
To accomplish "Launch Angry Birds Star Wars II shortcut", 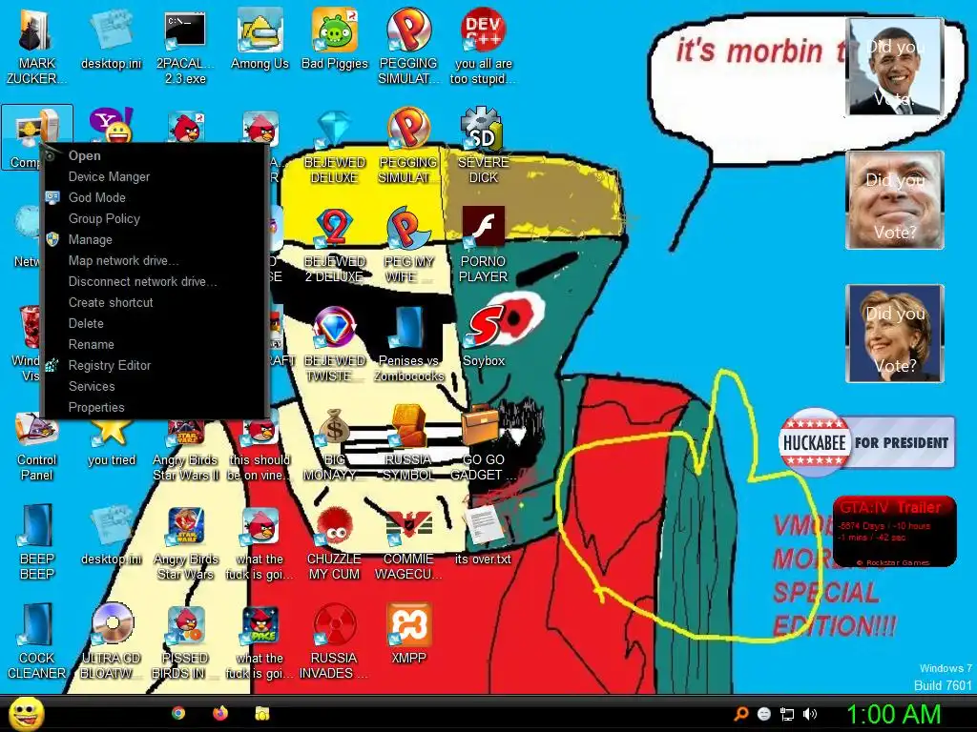I will pos(185,451).
